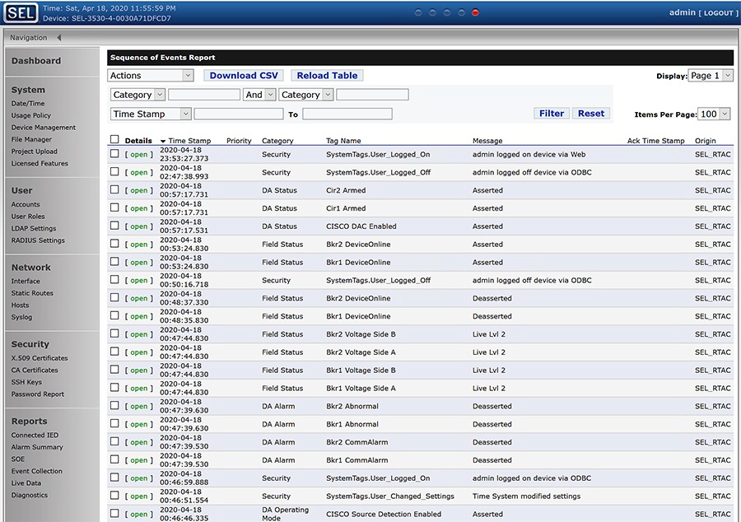Apply the Filter button
Viewport: 741px width, 522px height.
(x=552, y=114)
